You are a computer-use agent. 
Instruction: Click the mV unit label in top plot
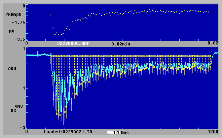click(x=11, y=31)
